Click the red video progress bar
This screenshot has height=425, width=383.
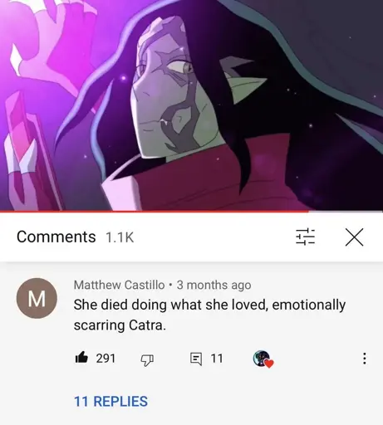154,212
